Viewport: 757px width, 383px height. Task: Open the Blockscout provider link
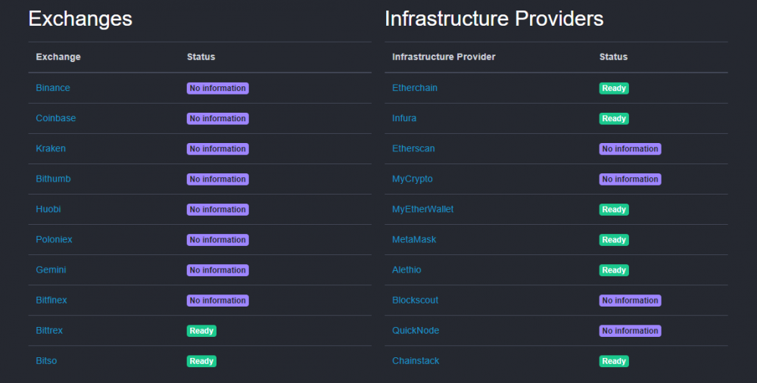tap(415, 300)
